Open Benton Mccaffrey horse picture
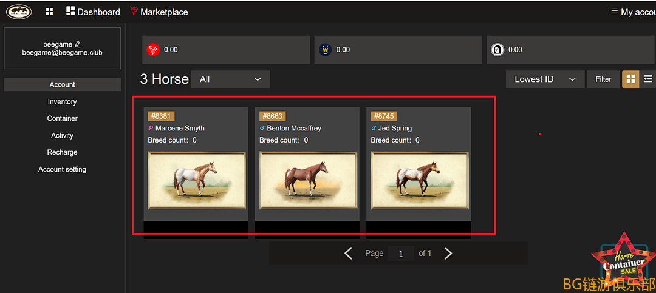Viewport: 656px width, 293px height. [308, 181]
